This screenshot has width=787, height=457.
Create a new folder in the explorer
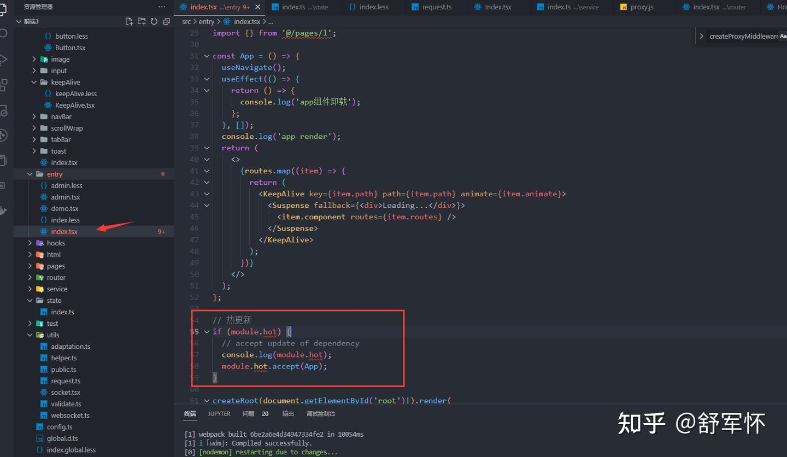point(142,21)
